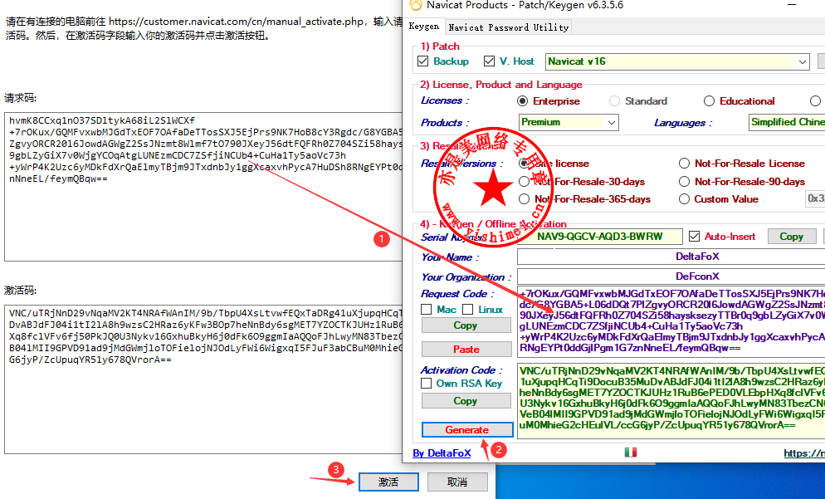The height and width of the screenshot is (499, 825).
Task: Click the 请求码: label
Action: click(21, 99)
